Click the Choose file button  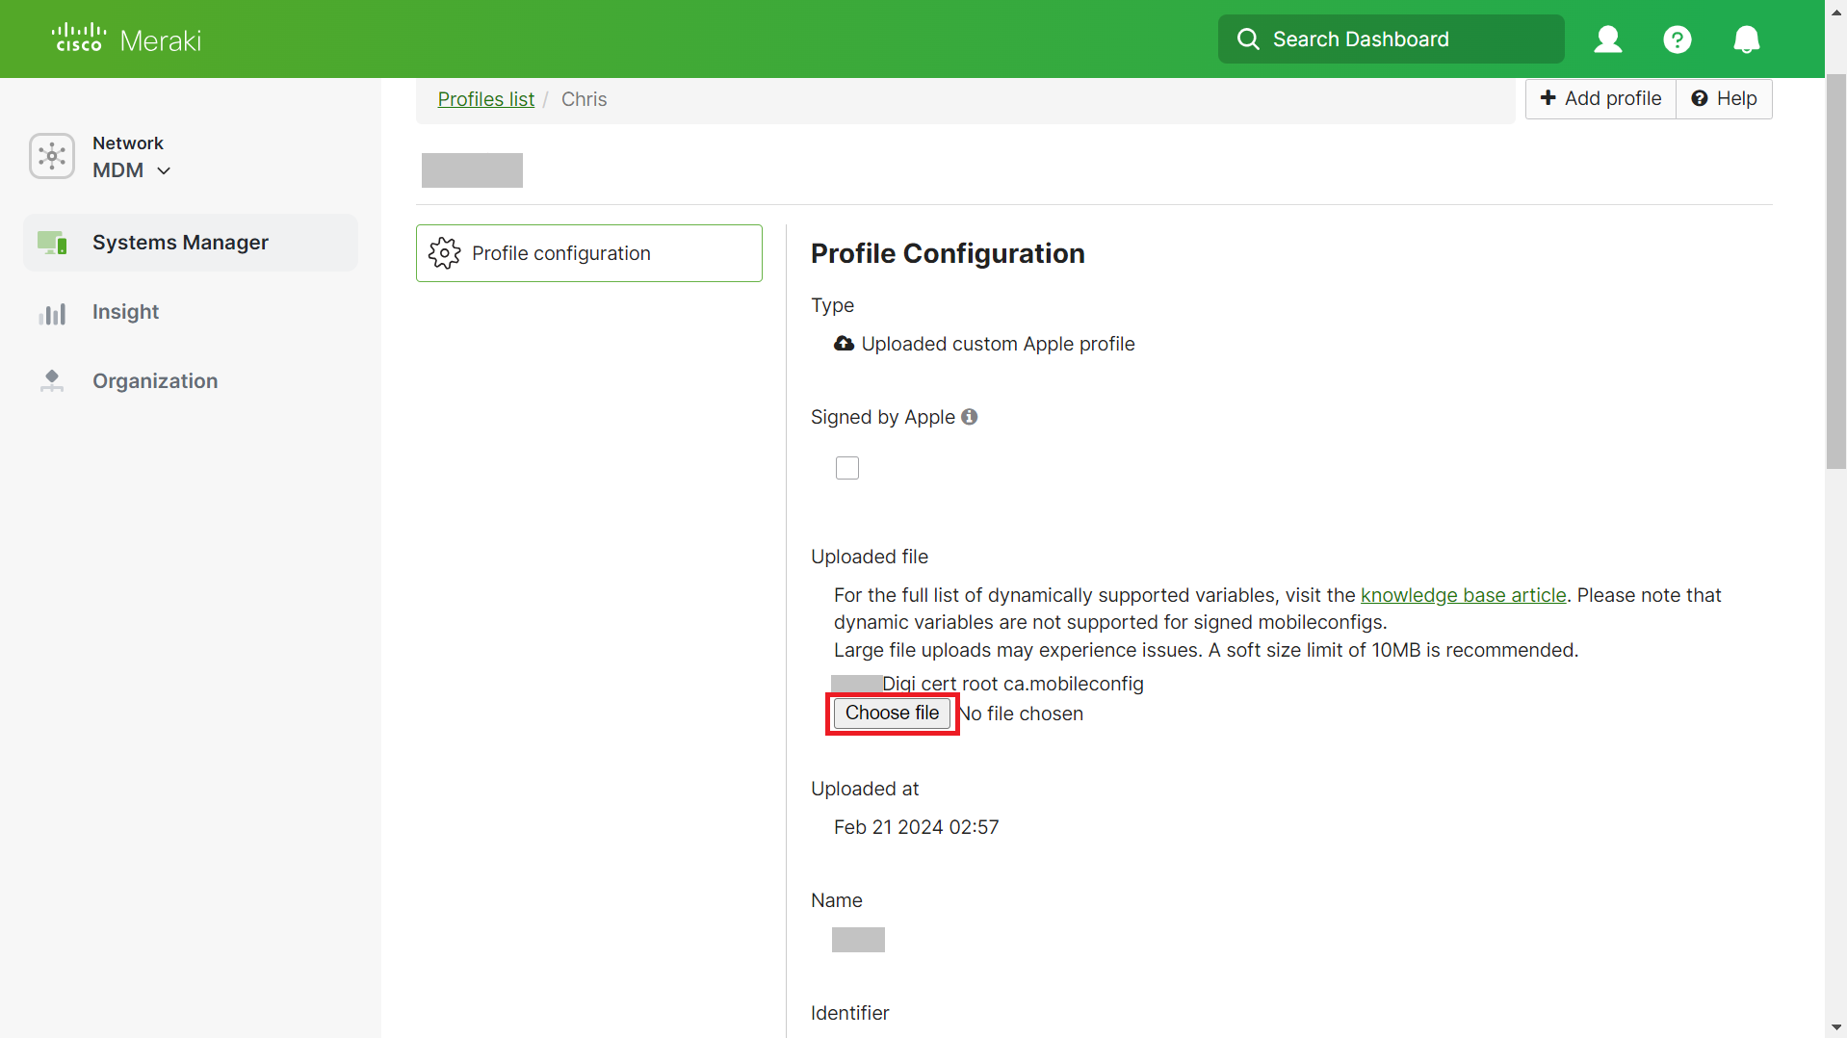(x=892, y=714)
